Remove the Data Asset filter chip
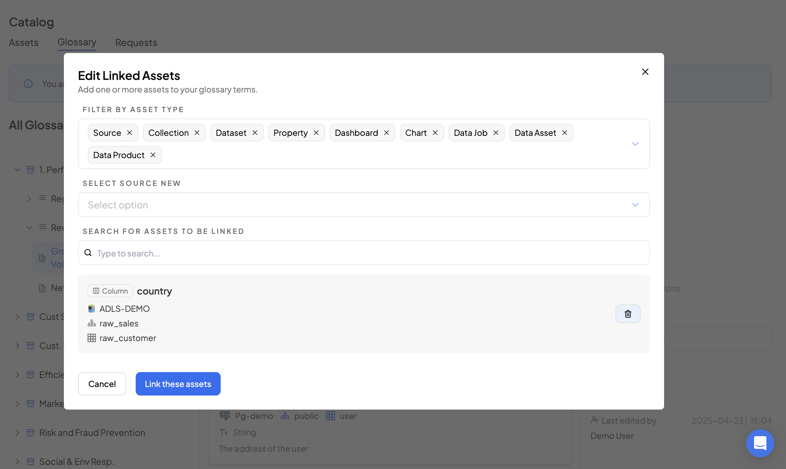The width and height of the screenshot is (786, 469). coord(564,133)
